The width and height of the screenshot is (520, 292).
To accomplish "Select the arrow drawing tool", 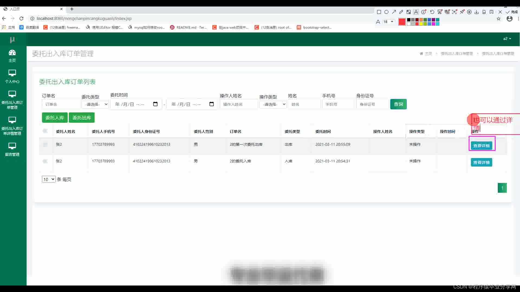I will [x=394, y=12].
